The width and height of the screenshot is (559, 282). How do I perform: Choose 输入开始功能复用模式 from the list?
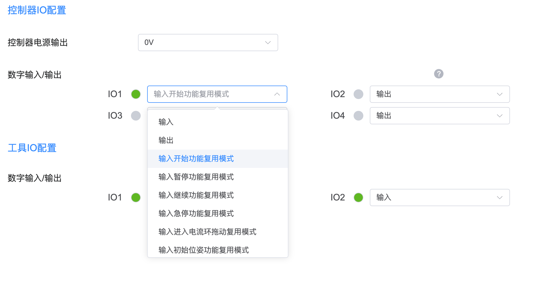pyautogui.click(x=196, y=159)
